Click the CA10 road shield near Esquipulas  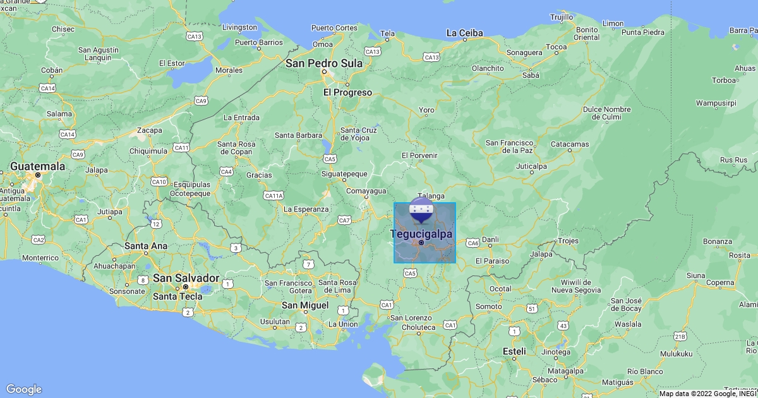pos(159,181)
